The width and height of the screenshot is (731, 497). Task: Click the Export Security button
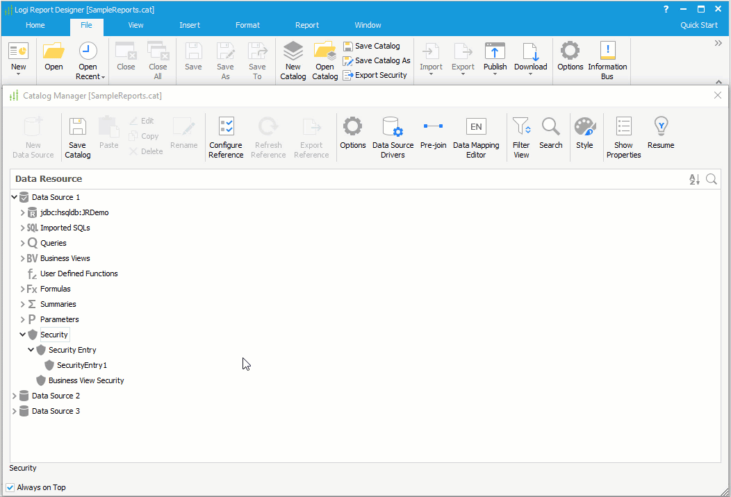[375, 75]
